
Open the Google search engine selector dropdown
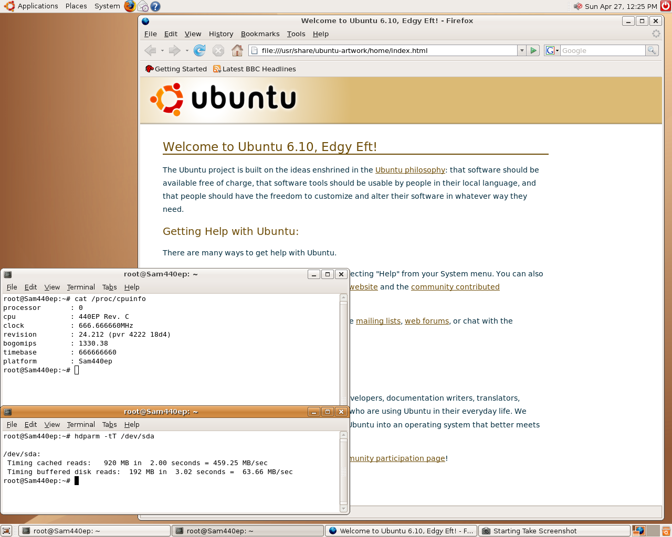[552, 50]
